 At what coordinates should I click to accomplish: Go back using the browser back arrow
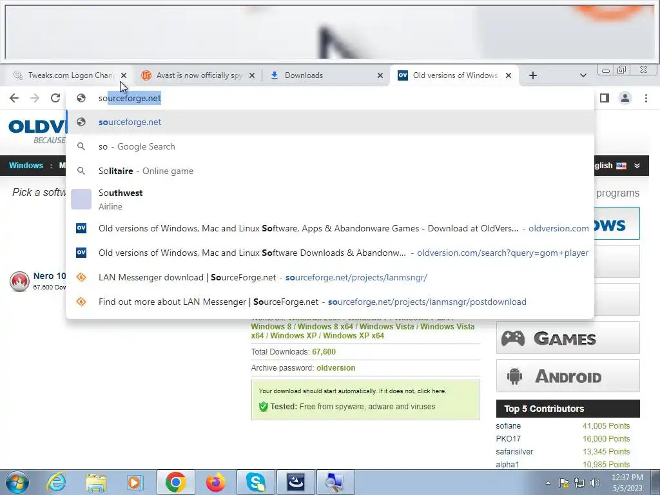click(14, 98)
